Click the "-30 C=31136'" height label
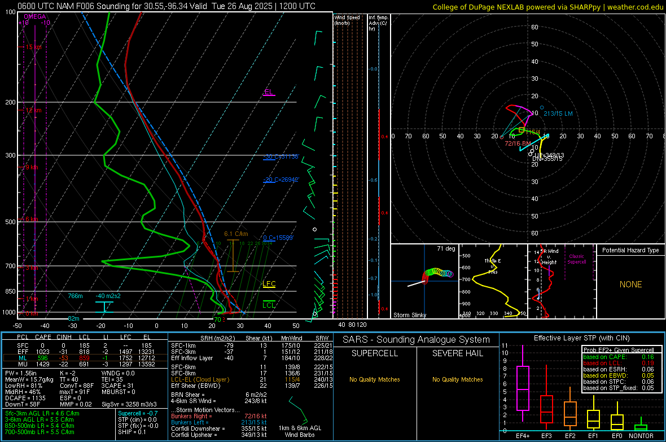The height and width of the screenshot is (442, 666). coord(281,156)
